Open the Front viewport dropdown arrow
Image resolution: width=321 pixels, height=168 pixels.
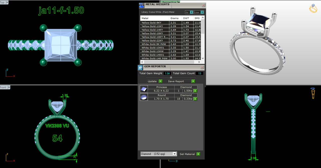[x=9, y=87]
